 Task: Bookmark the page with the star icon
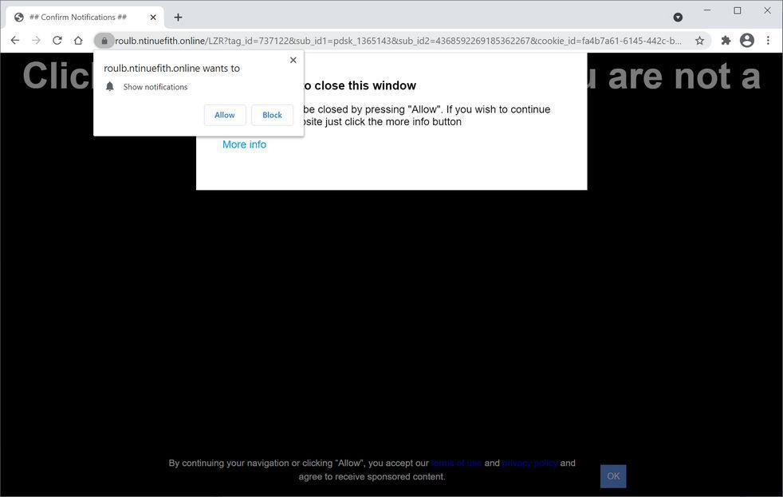click(699, 40)
